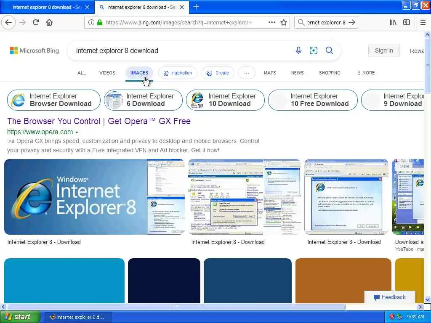The width and height of the screenshot is (431, 323).
Task: Click the Sign in button
Action: 384,50
